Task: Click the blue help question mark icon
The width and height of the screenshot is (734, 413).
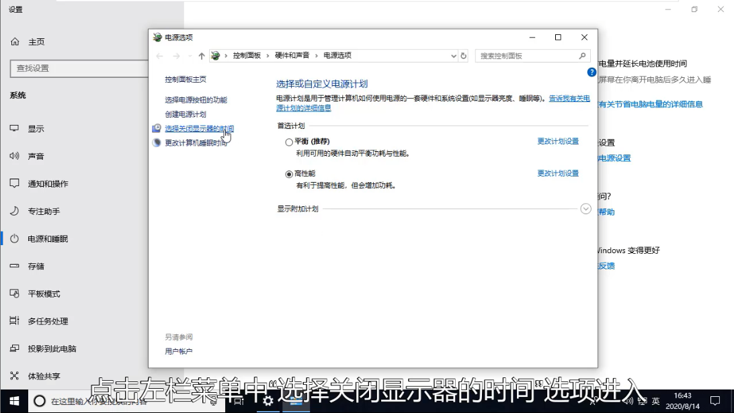Action: pos(592,72)
